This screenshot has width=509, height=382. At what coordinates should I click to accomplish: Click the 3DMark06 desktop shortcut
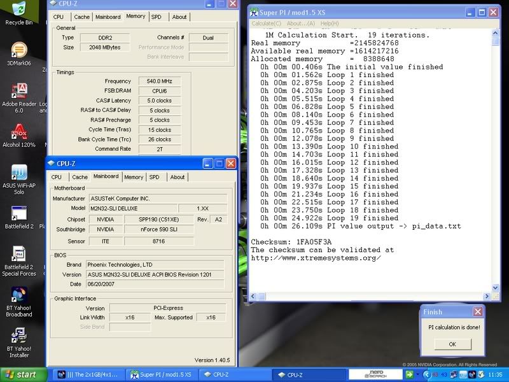[19, 54]
